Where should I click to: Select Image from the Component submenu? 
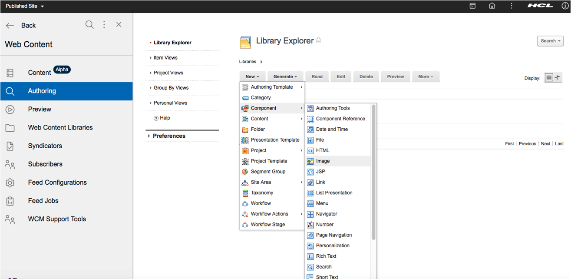[x=323, y=161]
